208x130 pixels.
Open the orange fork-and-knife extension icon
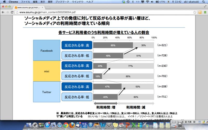[x=200, y=12]
